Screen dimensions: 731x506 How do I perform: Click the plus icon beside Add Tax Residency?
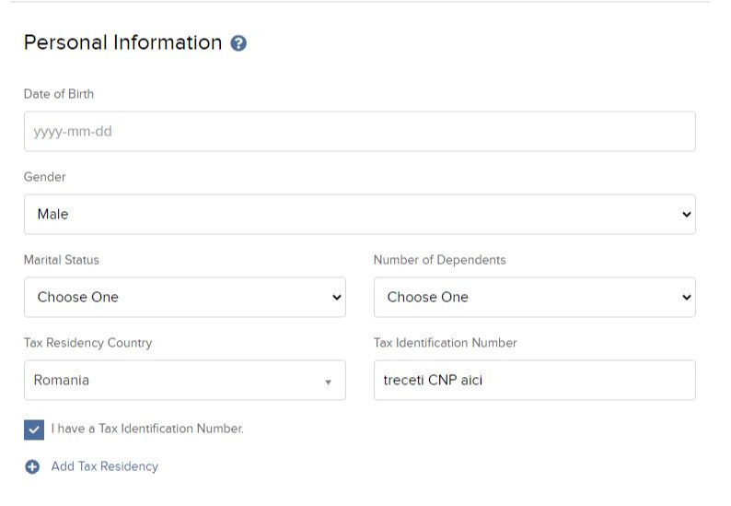coord(32,466)
